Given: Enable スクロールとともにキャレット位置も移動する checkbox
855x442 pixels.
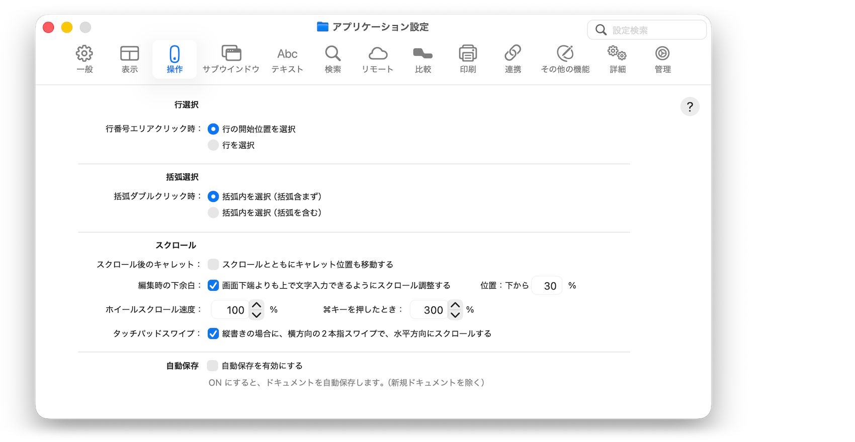Looking at the screenshot, I should pos(213,264).
